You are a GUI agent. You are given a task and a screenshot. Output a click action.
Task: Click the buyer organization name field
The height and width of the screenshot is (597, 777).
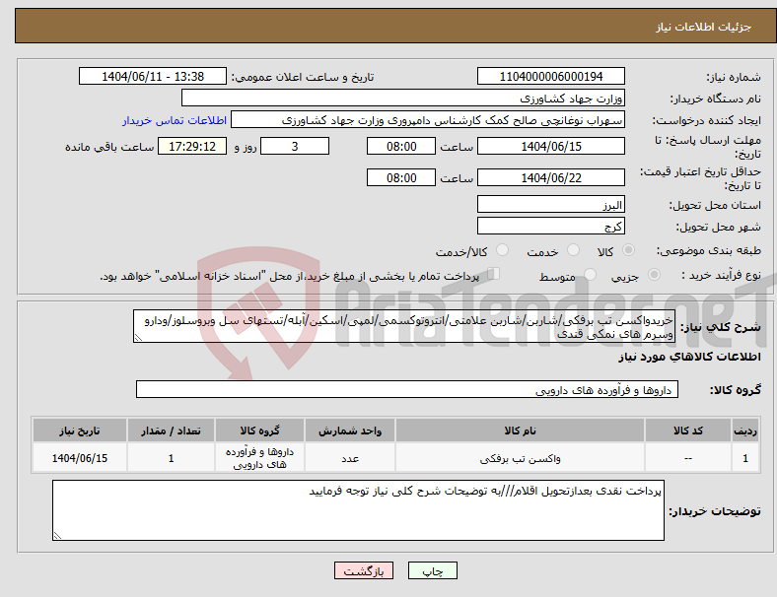(x=403, y=98)
